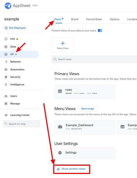Expand the Example_Dashboard view card
This screenshot has width=137, height=178.
click(85, 127)
